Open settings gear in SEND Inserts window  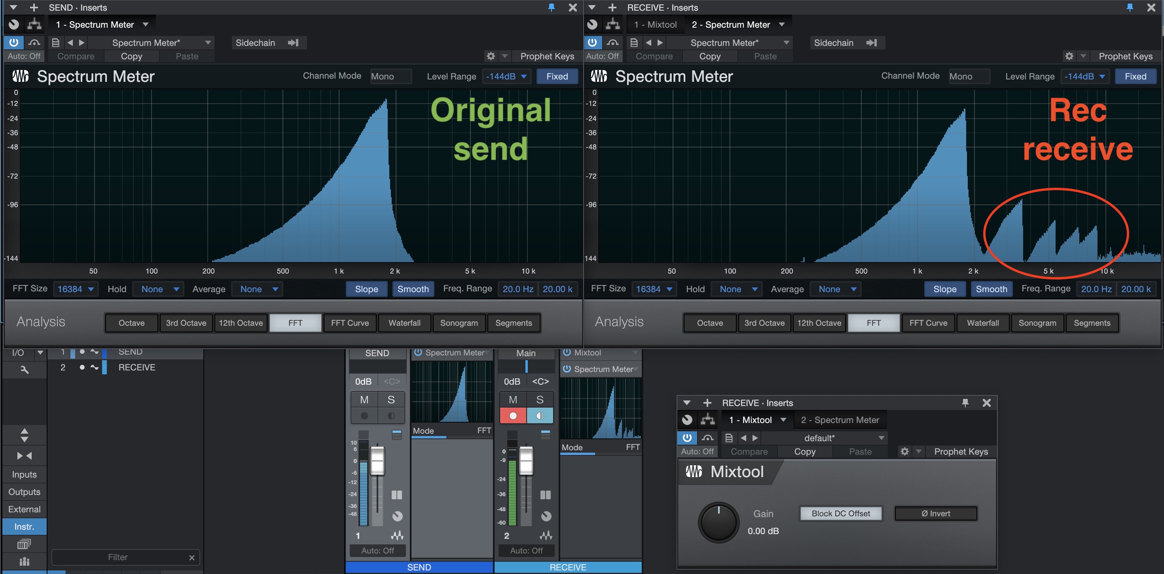click(491, 56)
